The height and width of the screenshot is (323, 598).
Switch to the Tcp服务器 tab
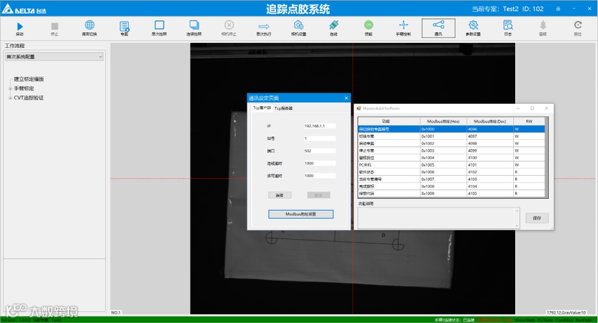point(283,108)
